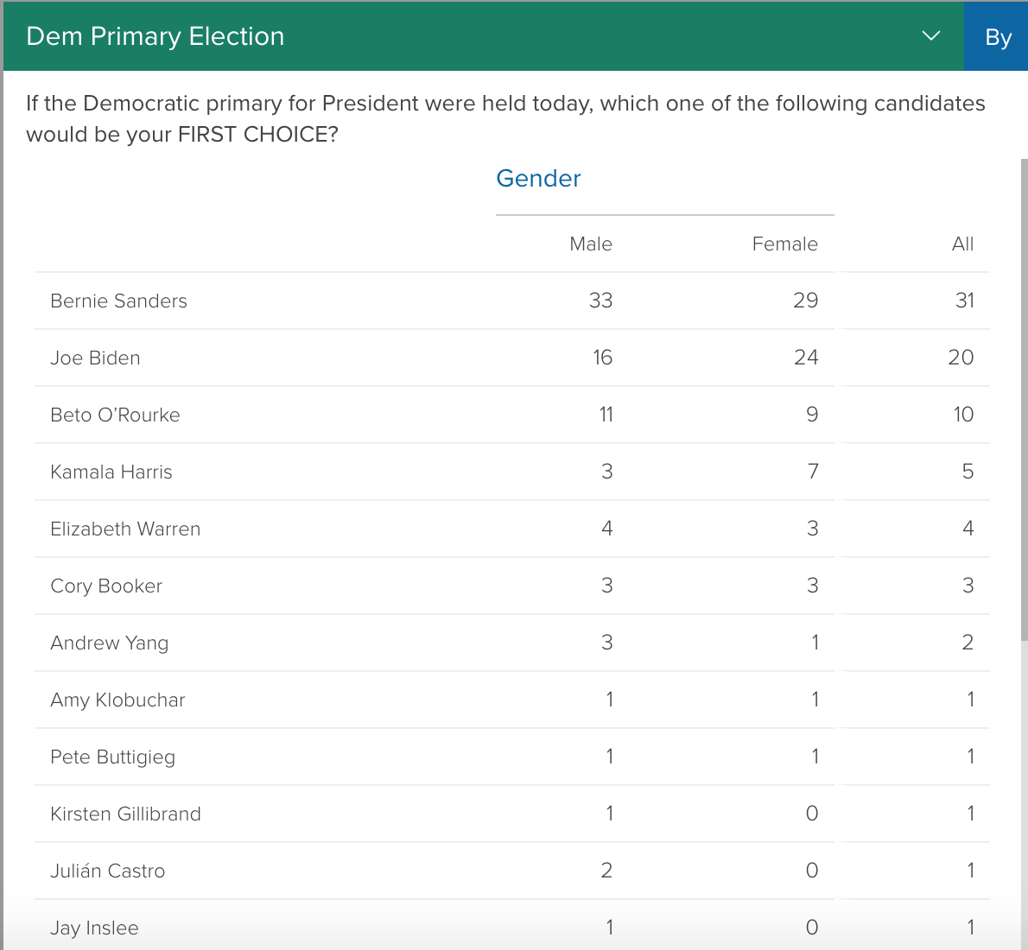This screenshot has width=1028, height=950.
Task: Sort by the Male column header
Action: coord(591,244)
